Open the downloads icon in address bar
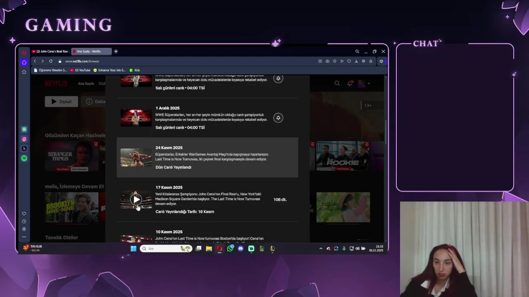Image resolution: width=529 pixels, height=297 pixels. point(356,61)
